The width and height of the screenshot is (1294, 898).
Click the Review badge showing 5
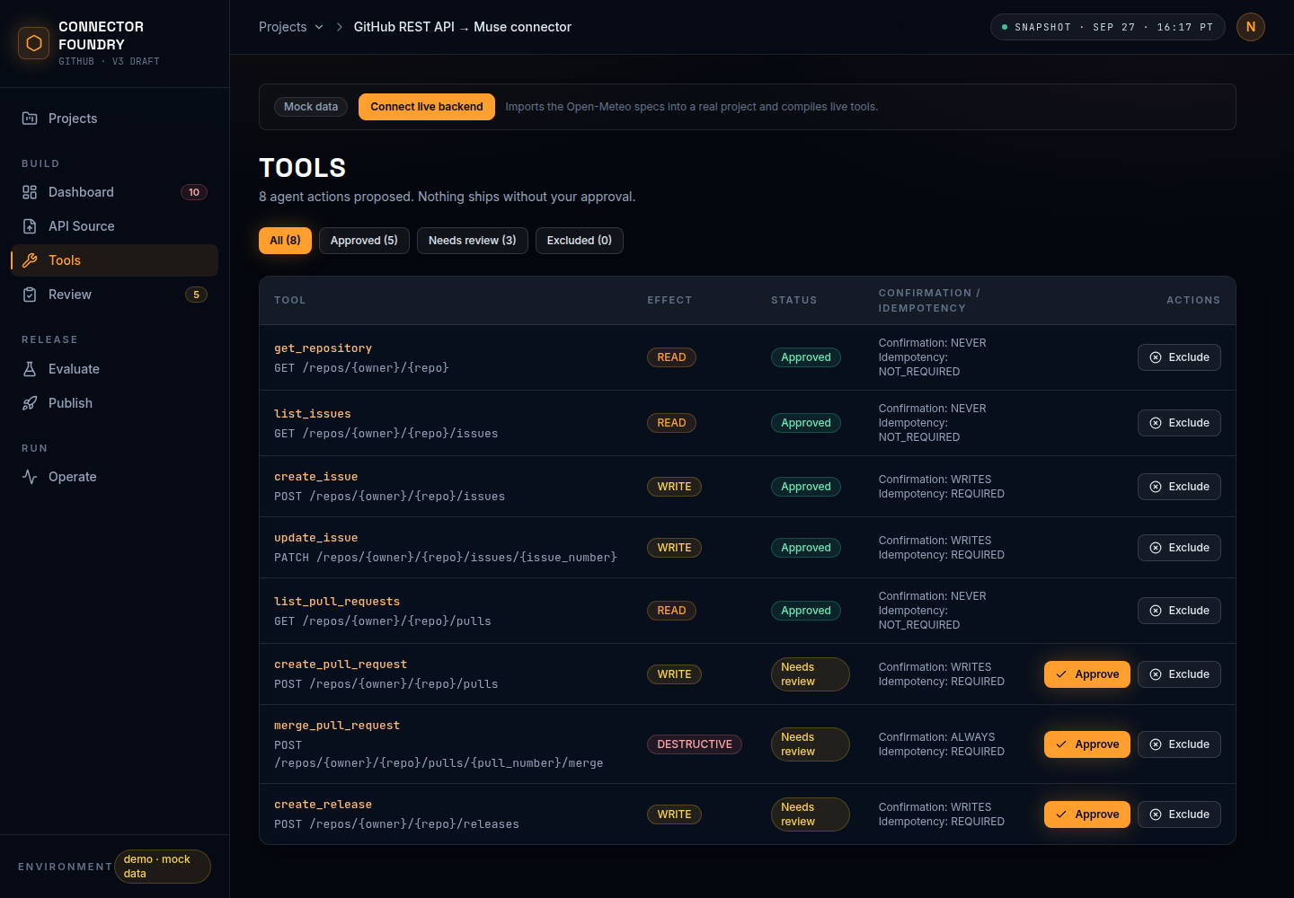196,295
